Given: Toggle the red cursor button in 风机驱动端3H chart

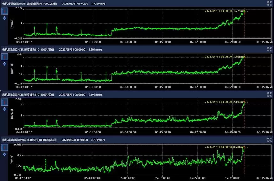Looking at the screenshot, I should 4,102.
